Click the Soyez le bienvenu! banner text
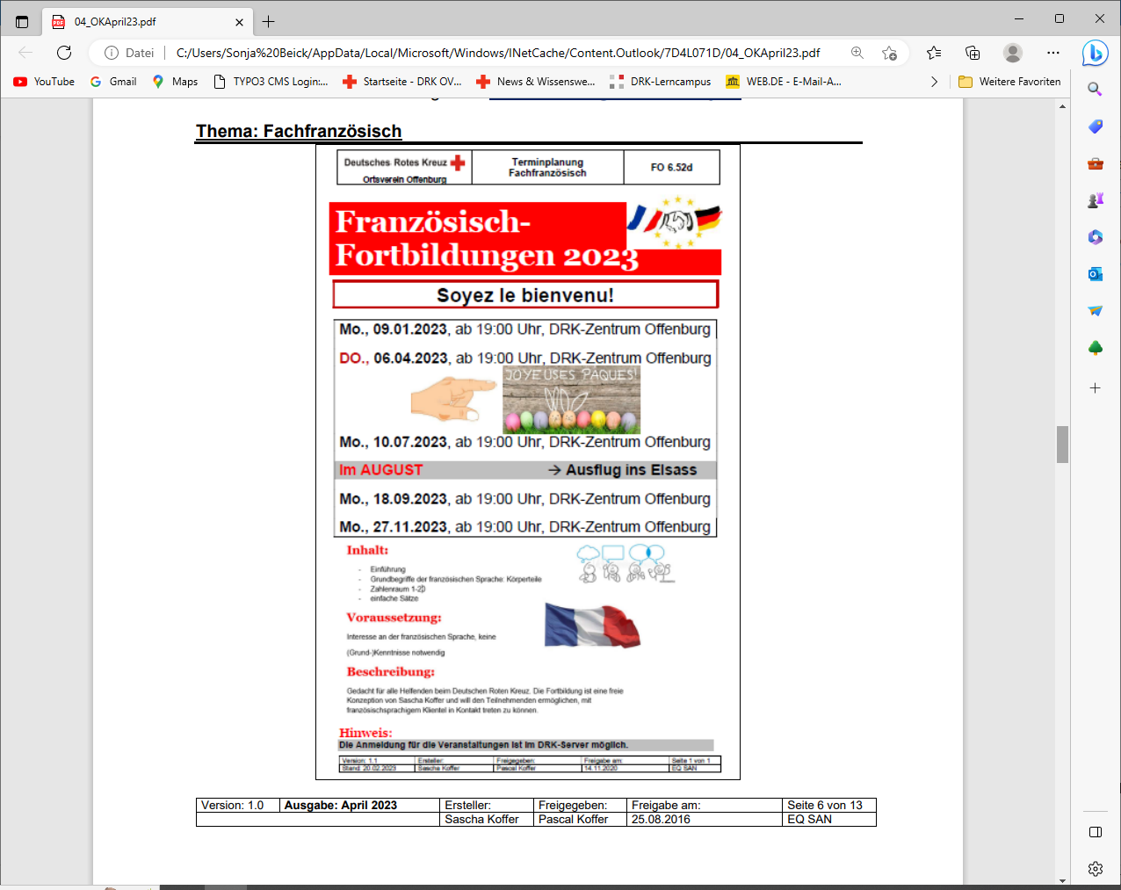This screenshot has width=1121, height=890. pyautogui.click(x=525, y=295)
